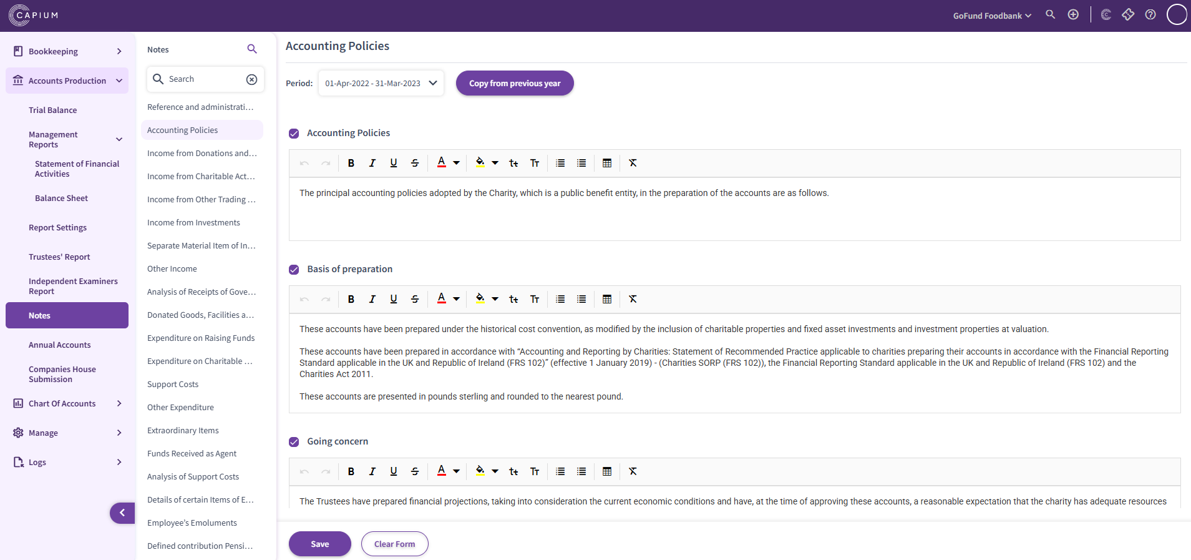Screen dimensions: 1191x560
Task: Insert numbered list in Accounting Policies editor
Action: pos(560,163)
